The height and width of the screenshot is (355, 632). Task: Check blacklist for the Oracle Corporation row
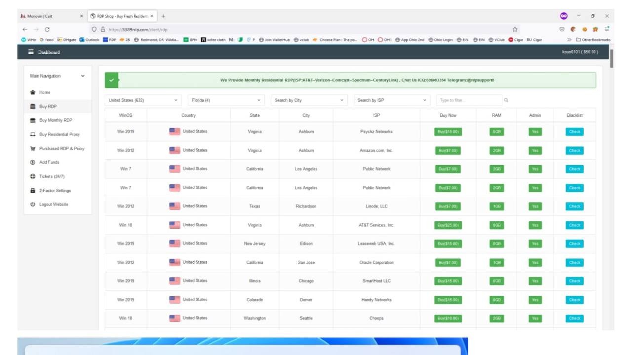pos(574,263)
